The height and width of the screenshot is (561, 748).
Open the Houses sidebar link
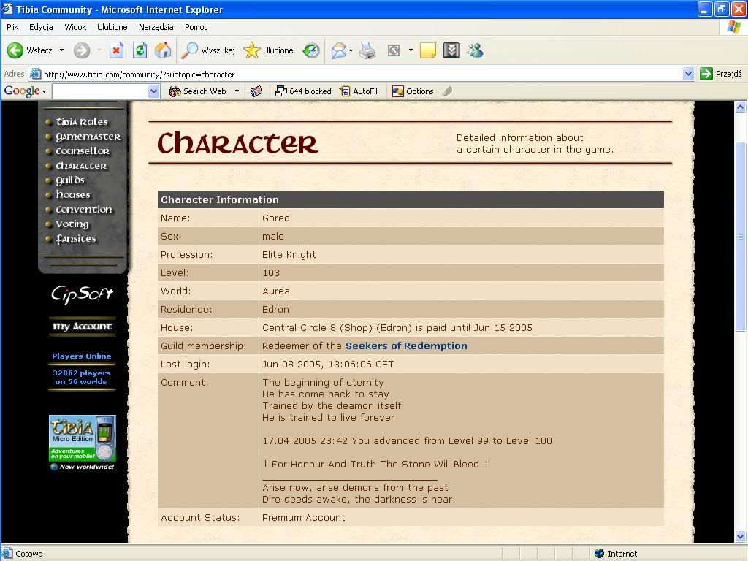[73, 194]
